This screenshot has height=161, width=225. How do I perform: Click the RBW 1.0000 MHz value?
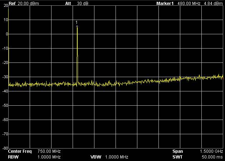click(x=49, y=157)
